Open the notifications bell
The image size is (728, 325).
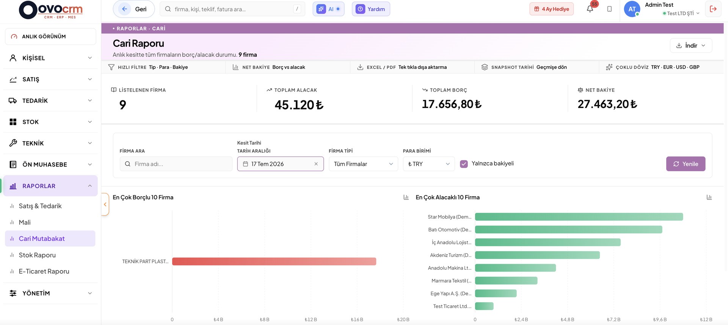[590, 9]
